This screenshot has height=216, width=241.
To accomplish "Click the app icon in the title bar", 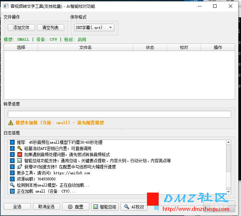I will 5,6.
